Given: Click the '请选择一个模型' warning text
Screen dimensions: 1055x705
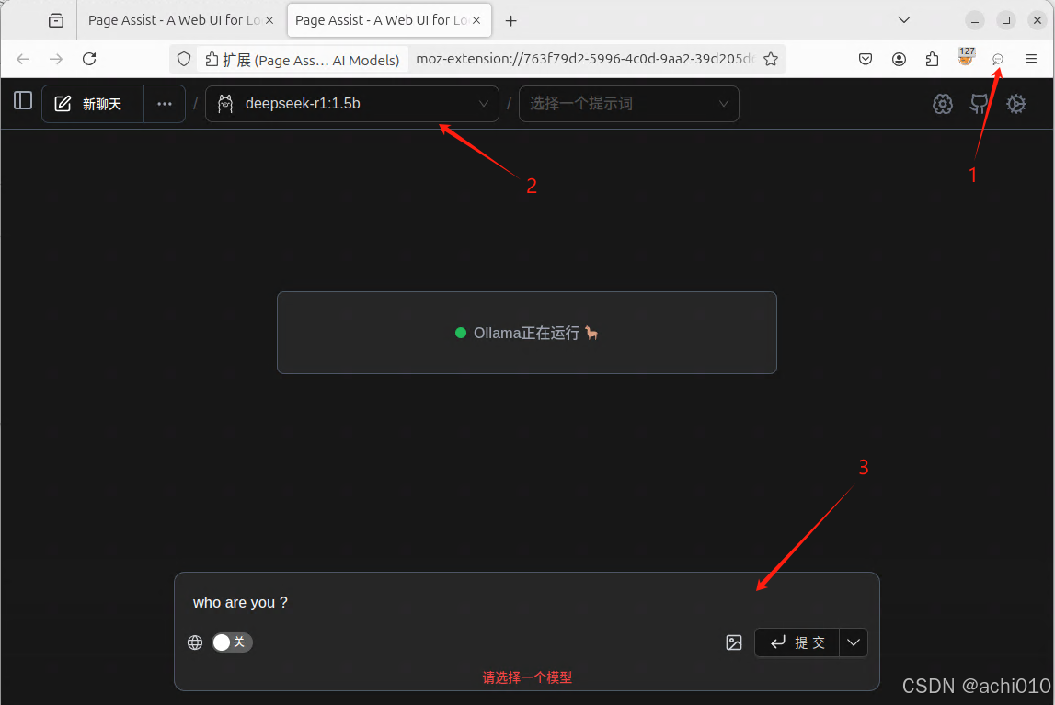Looking at the screenshot, I should click(528, 677).
